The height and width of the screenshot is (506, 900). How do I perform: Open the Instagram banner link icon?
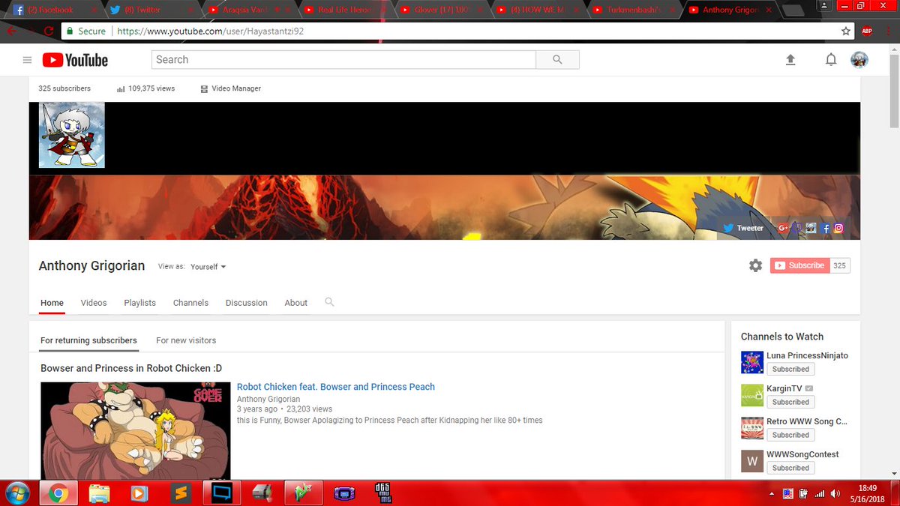pyautogui.click(x=838, y=228)
